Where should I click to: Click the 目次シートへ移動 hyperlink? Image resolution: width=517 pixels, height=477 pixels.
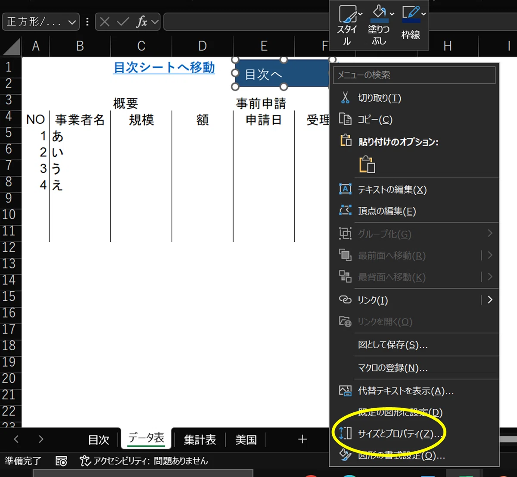164,68
